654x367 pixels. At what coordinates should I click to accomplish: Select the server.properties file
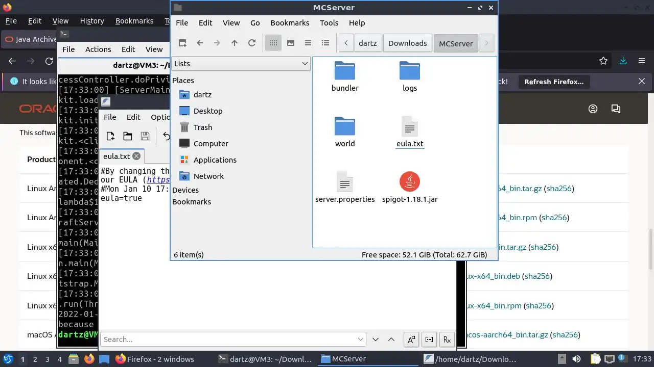click(x=345, y=188)
